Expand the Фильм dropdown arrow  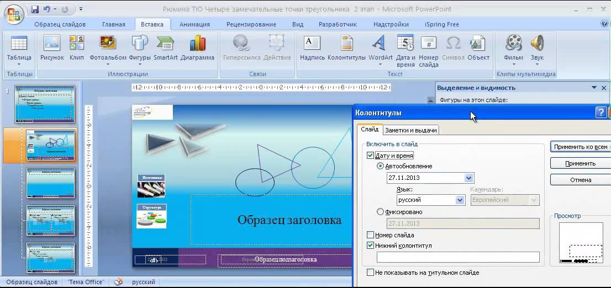point(514,65)
